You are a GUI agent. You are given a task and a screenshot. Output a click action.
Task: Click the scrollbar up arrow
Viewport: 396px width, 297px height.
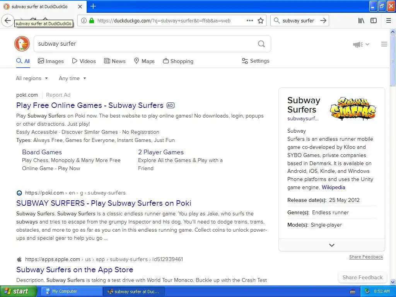pyautogui.click(x=393, y=32)
